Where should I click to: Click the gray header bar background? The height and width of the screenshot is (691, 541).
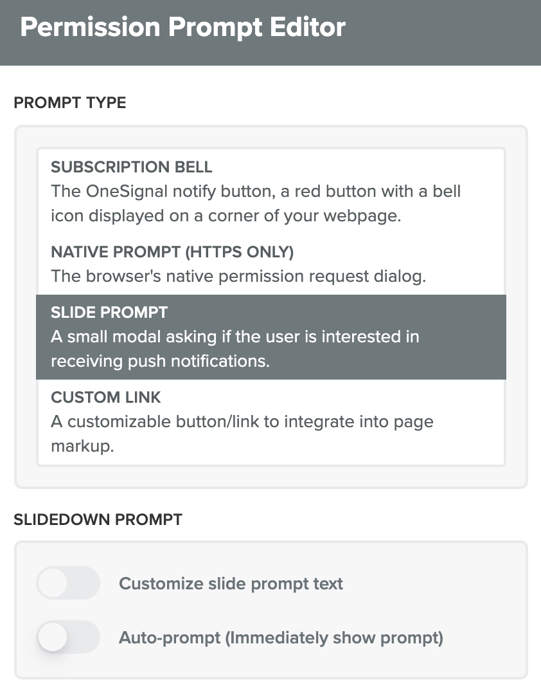[x=450, y=32]
